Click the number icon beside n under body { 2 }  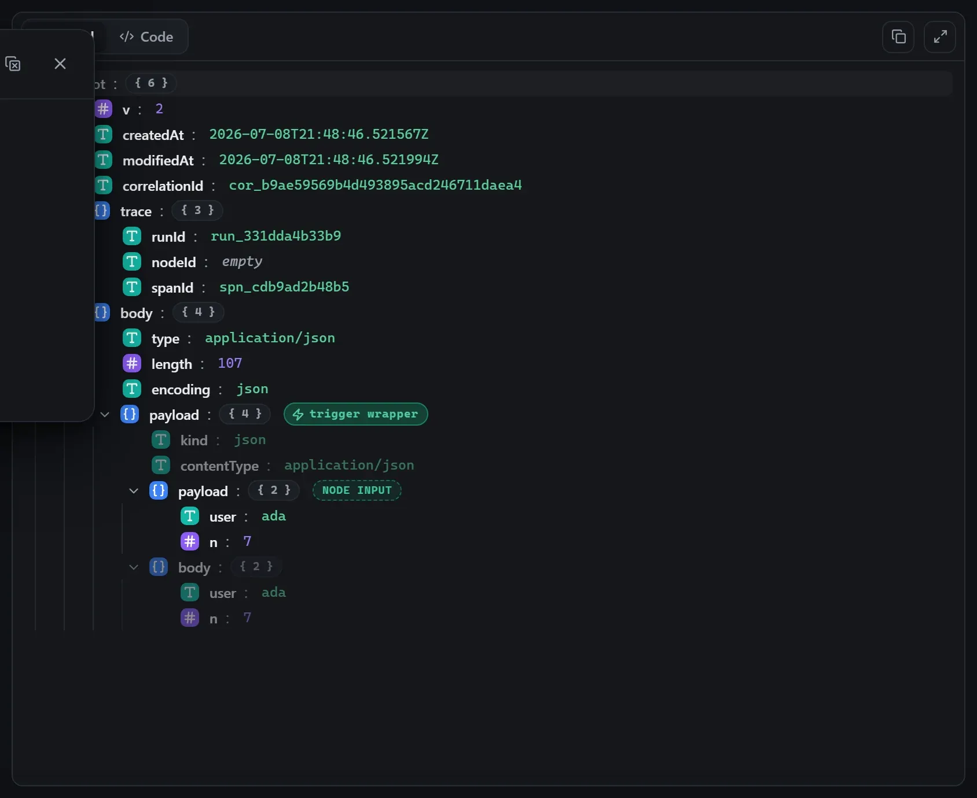coord(190,618)
